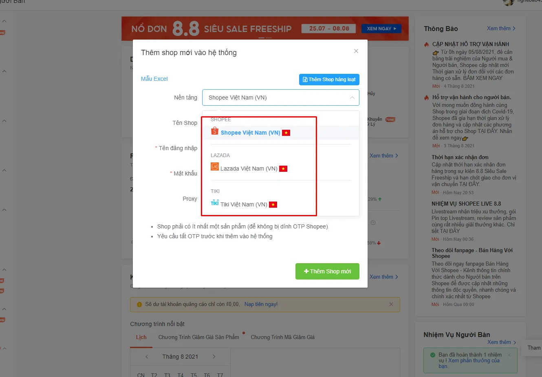Follow the Nạp tiền ngay! link
This screenshot has height=377, width=542.
[261, 304]
